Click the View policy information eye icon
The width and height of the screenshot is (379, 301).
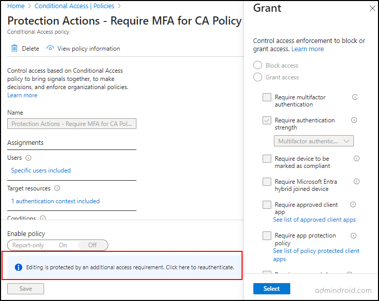50,49
